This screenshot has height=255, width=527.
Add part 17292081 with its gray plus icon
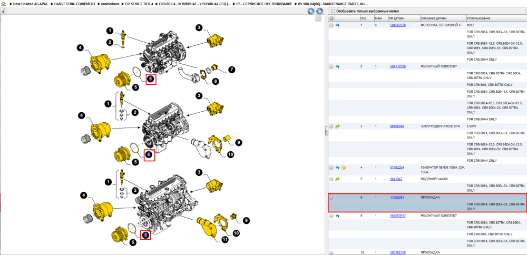click(331, 198)
